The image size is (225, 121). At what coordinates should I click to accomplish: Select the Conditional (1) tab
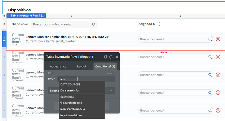click(105, 67)
